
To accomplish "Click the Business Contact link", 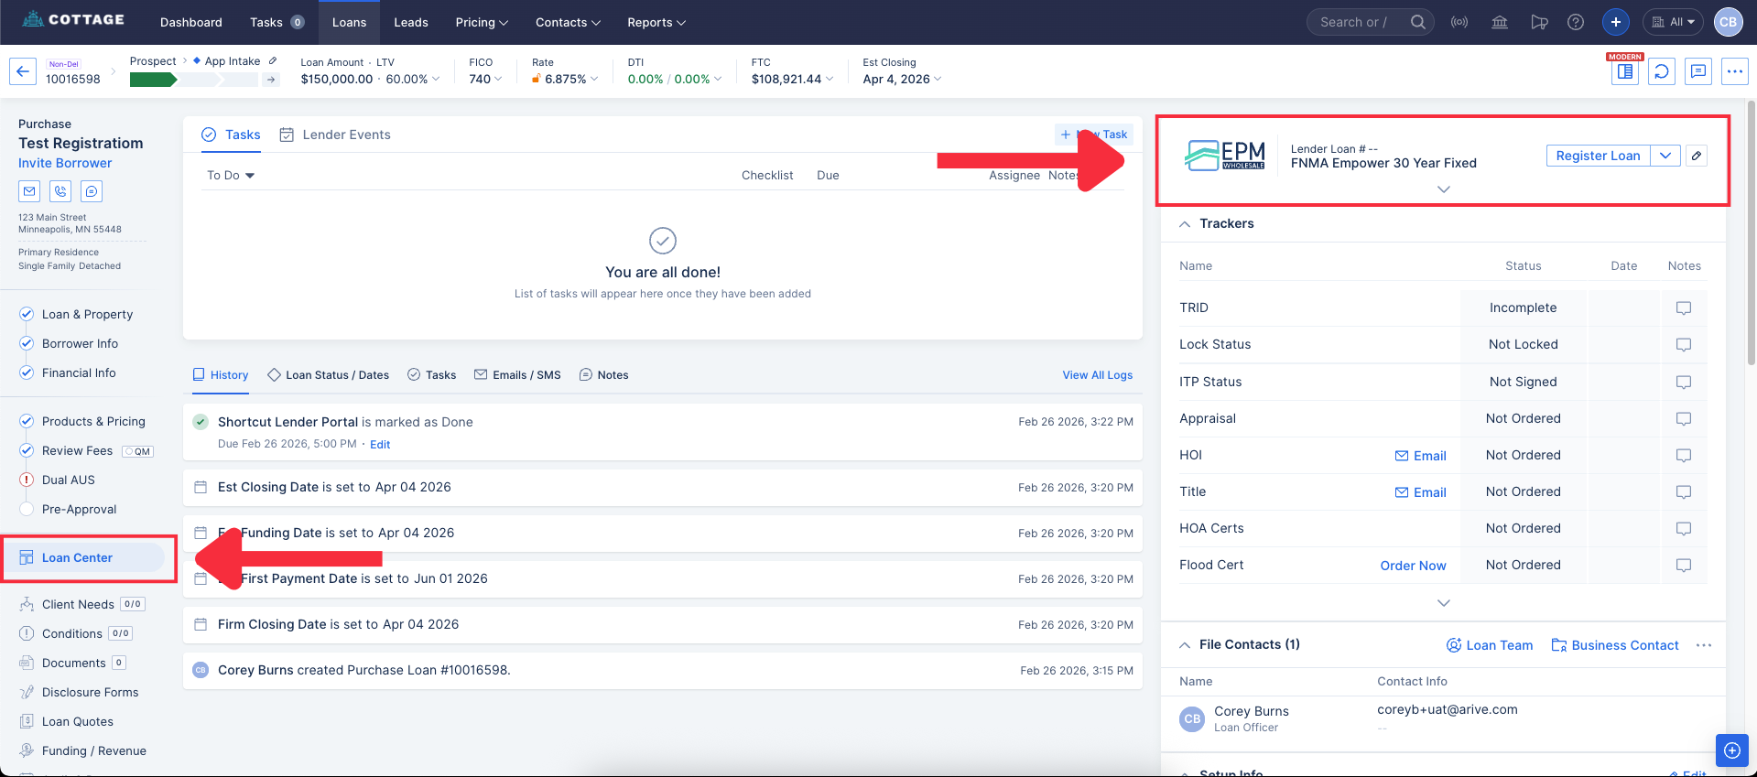I will (x=1615, y=645).
